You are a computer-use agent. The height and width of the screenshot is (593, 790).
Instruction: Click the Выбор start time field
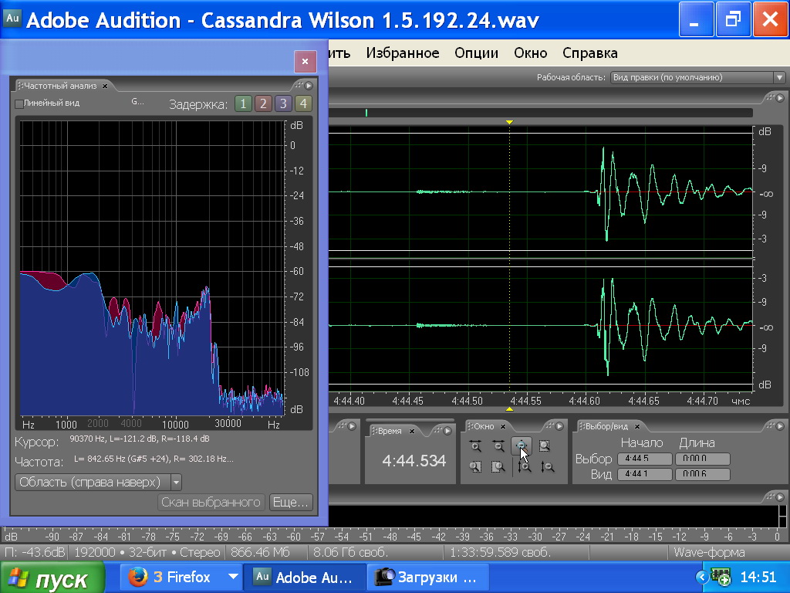click(645, 459)
